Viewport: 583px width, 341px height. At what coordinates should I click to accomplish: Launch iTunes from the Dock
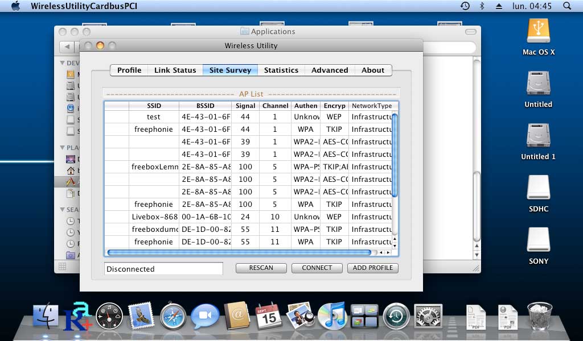(332, 316)
